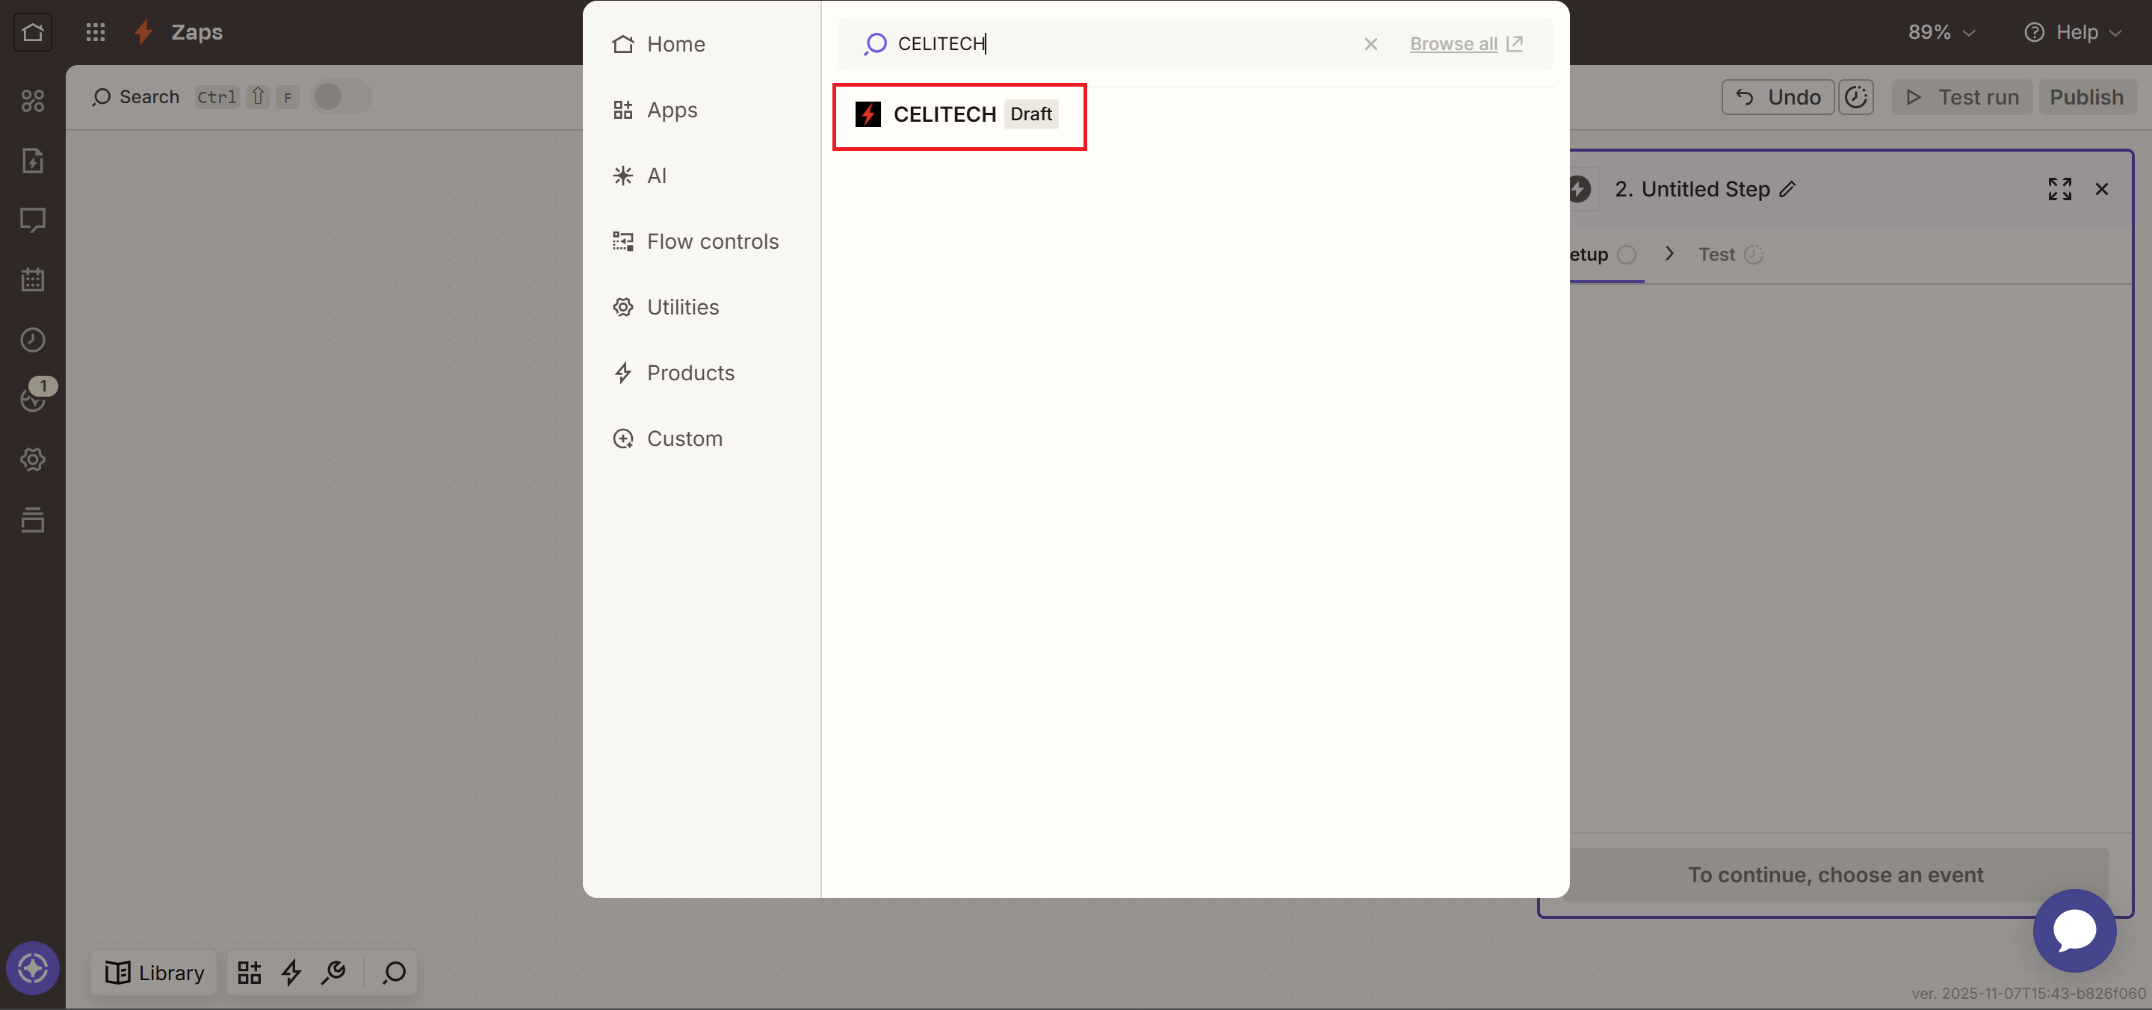Switch to the Test tab
This screenshot has width=2152, height=1010.
[1717, 254]
